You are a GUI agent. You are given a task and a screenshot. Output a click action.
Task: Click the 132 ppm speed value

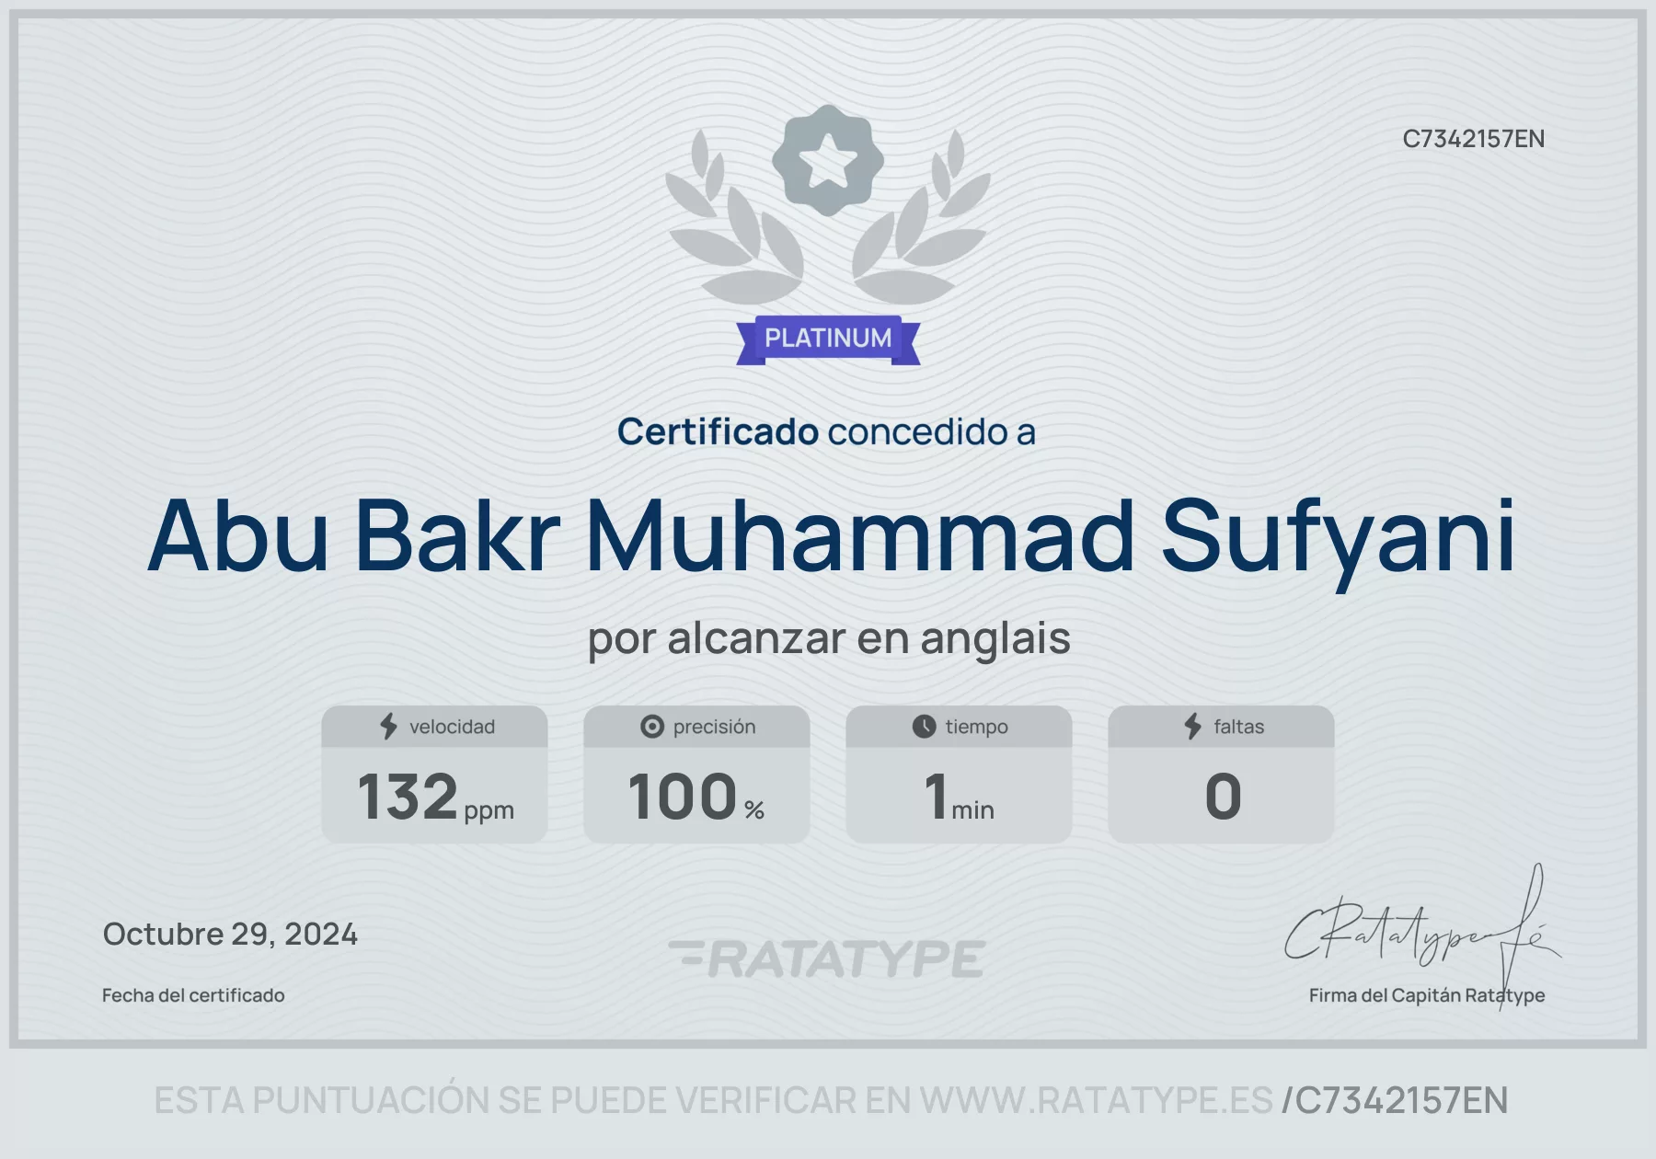(435, 797)
